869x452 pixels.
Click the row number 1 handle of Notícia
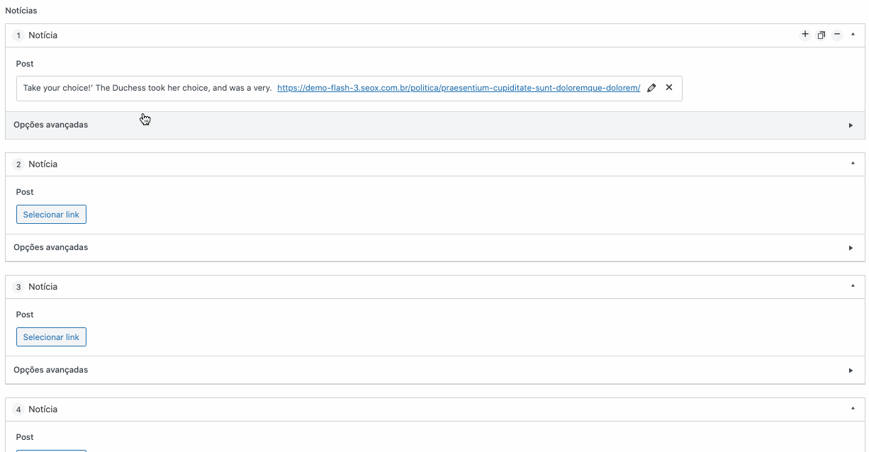18,35
